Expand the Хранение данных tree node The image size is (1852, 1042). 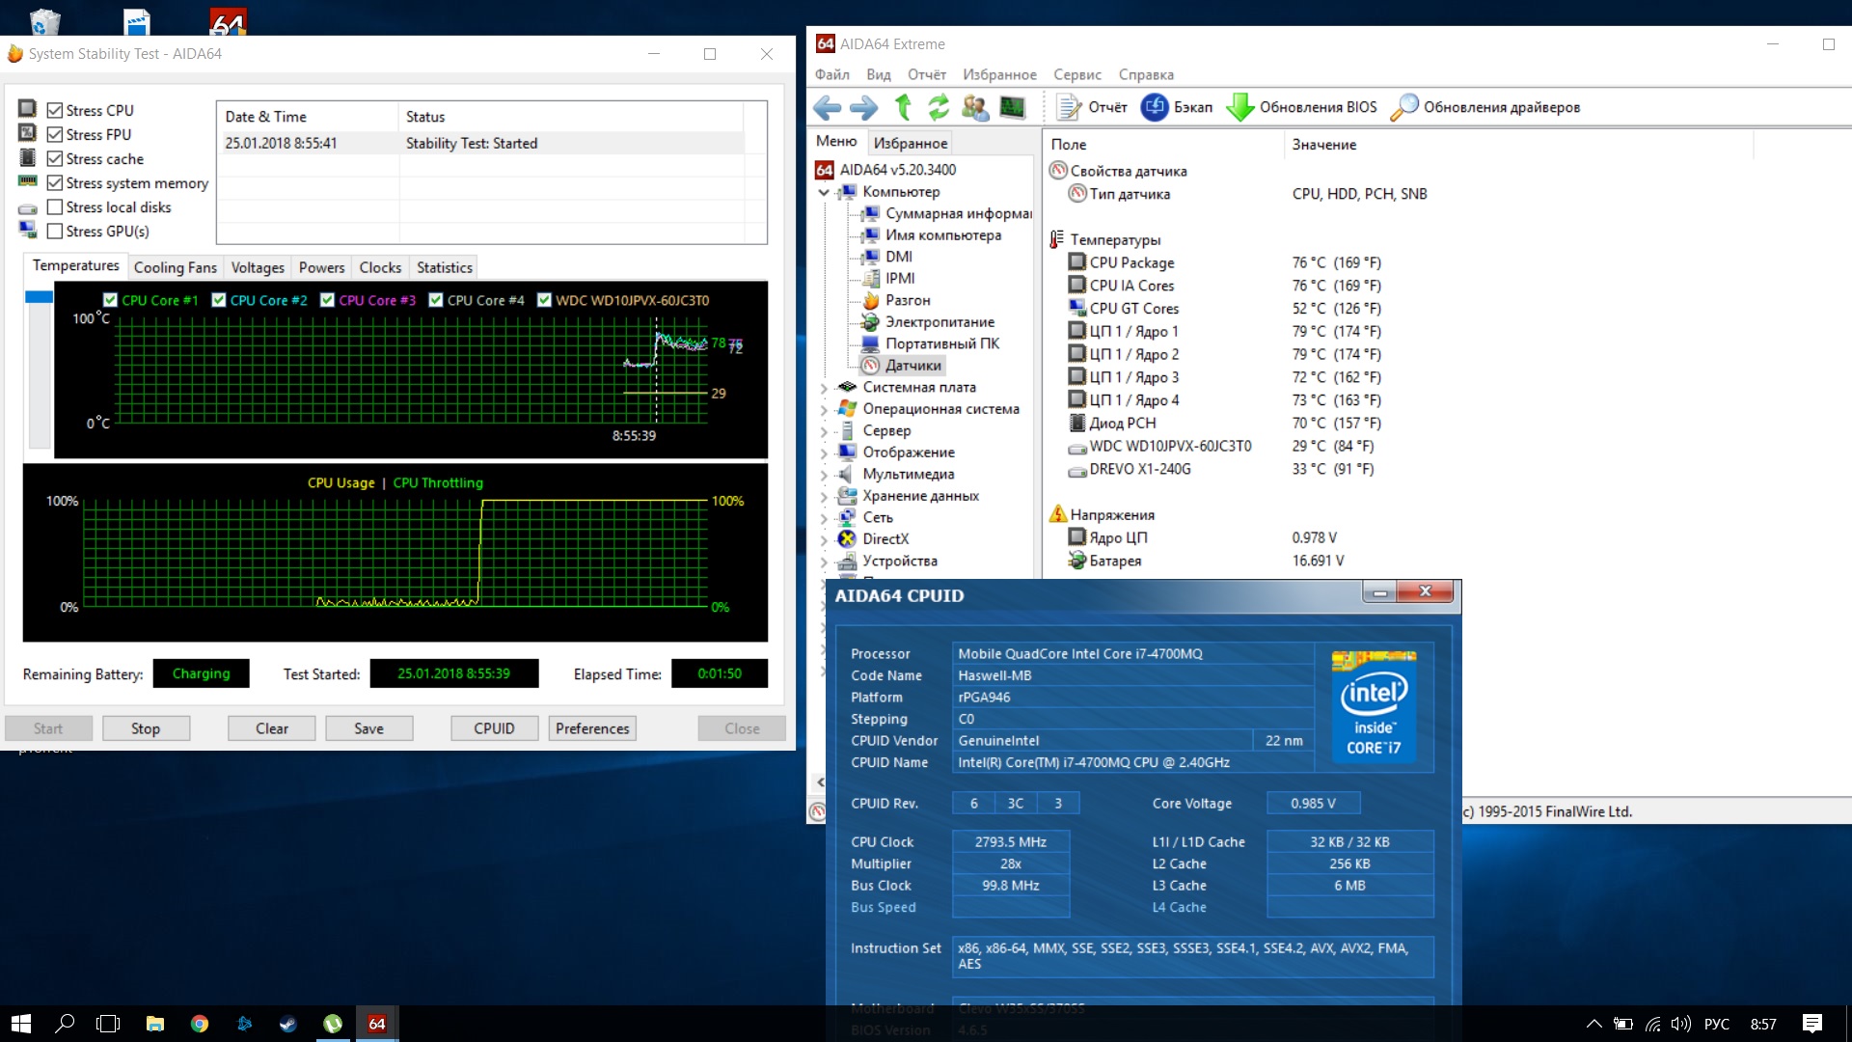pos(824,496)
